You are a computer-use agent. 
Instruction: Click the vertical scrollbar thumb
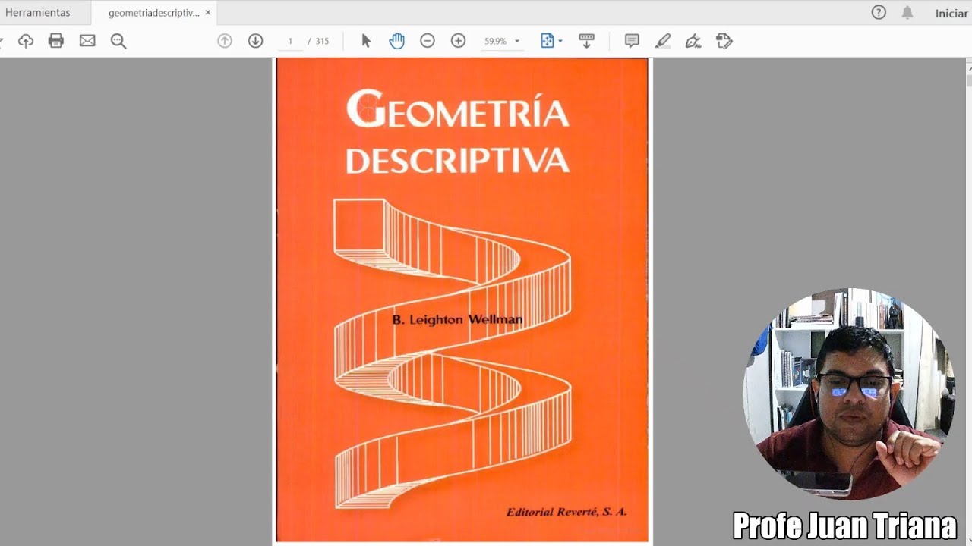(x=969, y=81)
